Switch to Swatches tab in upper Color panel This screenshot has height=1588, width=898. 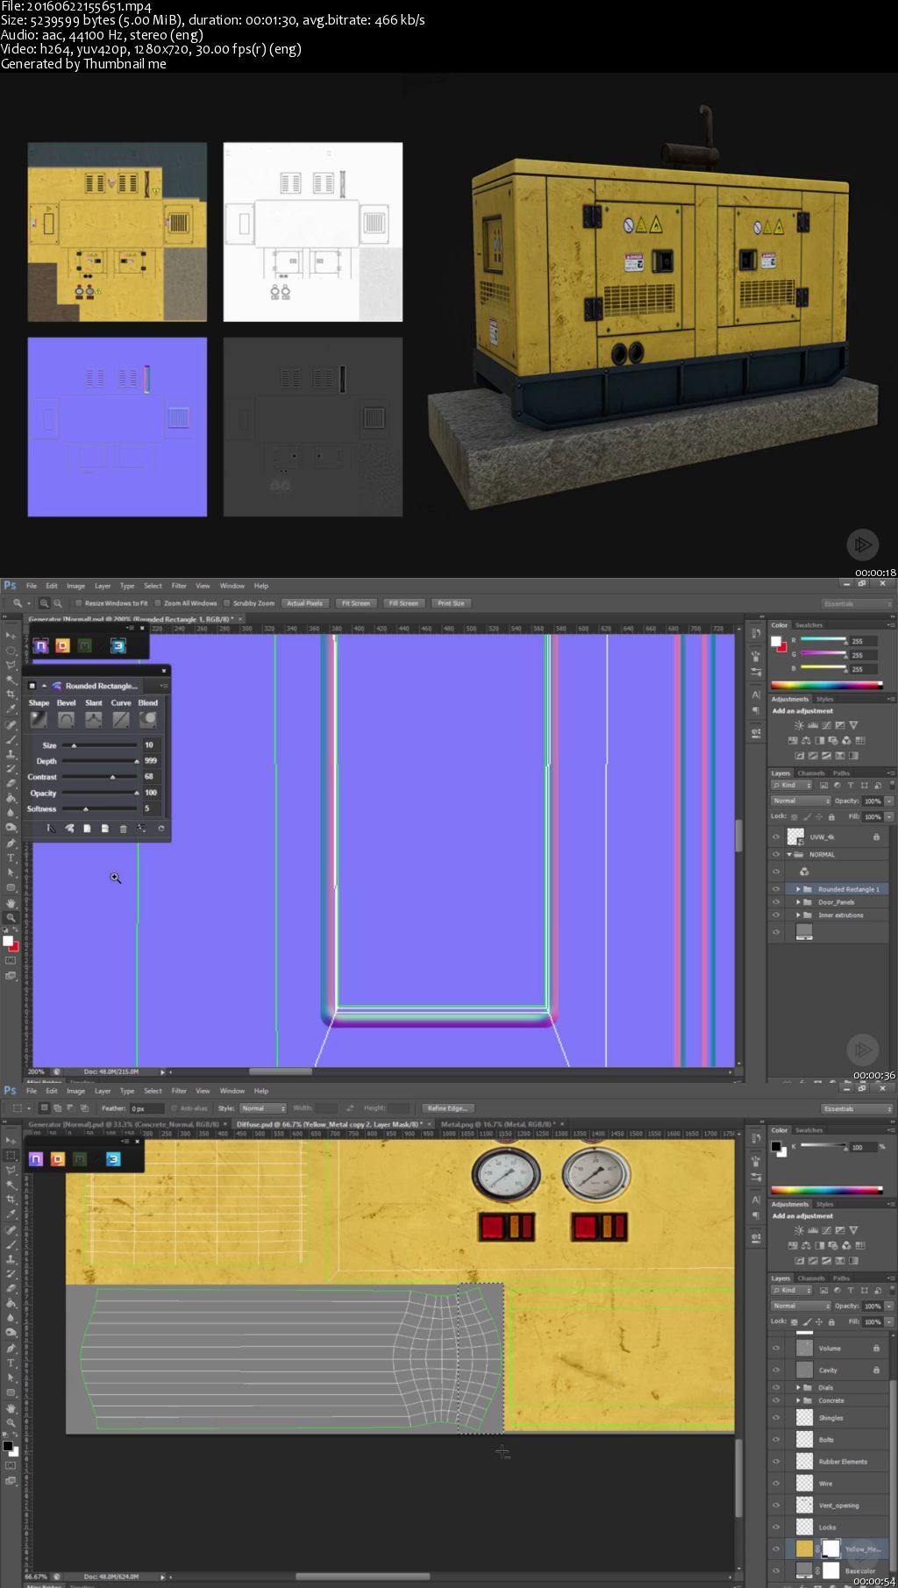809,625
